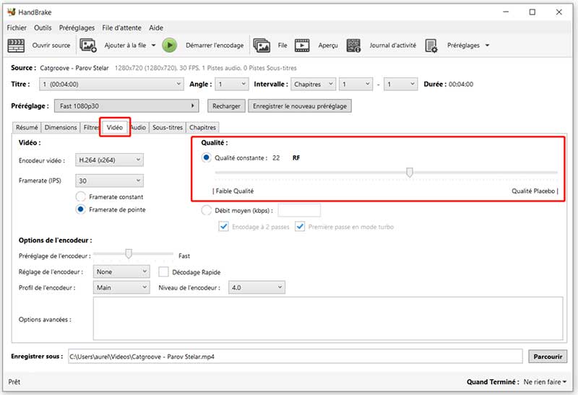Toggle Première passe en mode turbo checkbox
Screen dimensions: 578x395
click(x=300, y=227)
